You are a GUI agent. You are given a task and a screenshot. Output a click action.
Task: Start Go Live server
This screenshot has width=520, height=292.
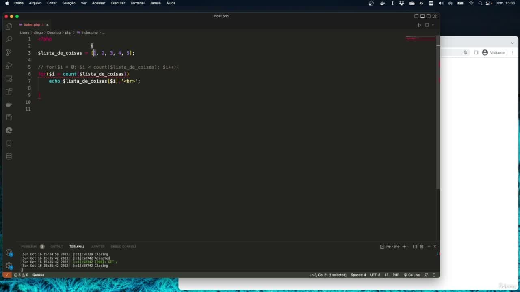click(x=412, y=275)
